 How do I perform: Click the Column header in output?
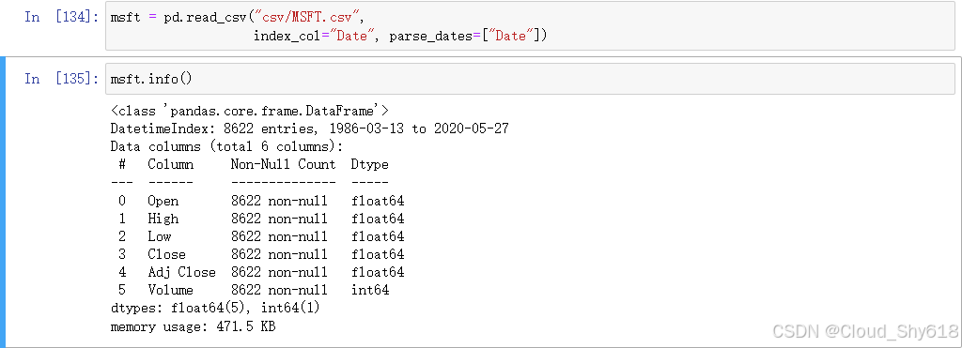171,165
